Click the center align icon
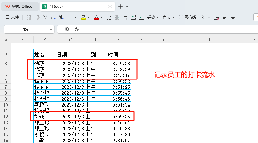This screenshot has width=258, height=143. point(232,17)
